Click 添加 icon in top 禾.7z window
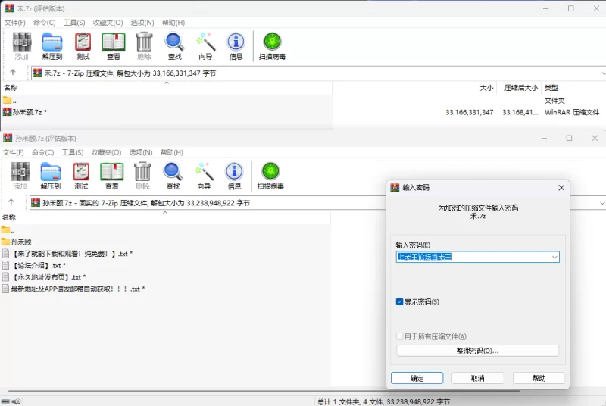 tap(22, 46)
